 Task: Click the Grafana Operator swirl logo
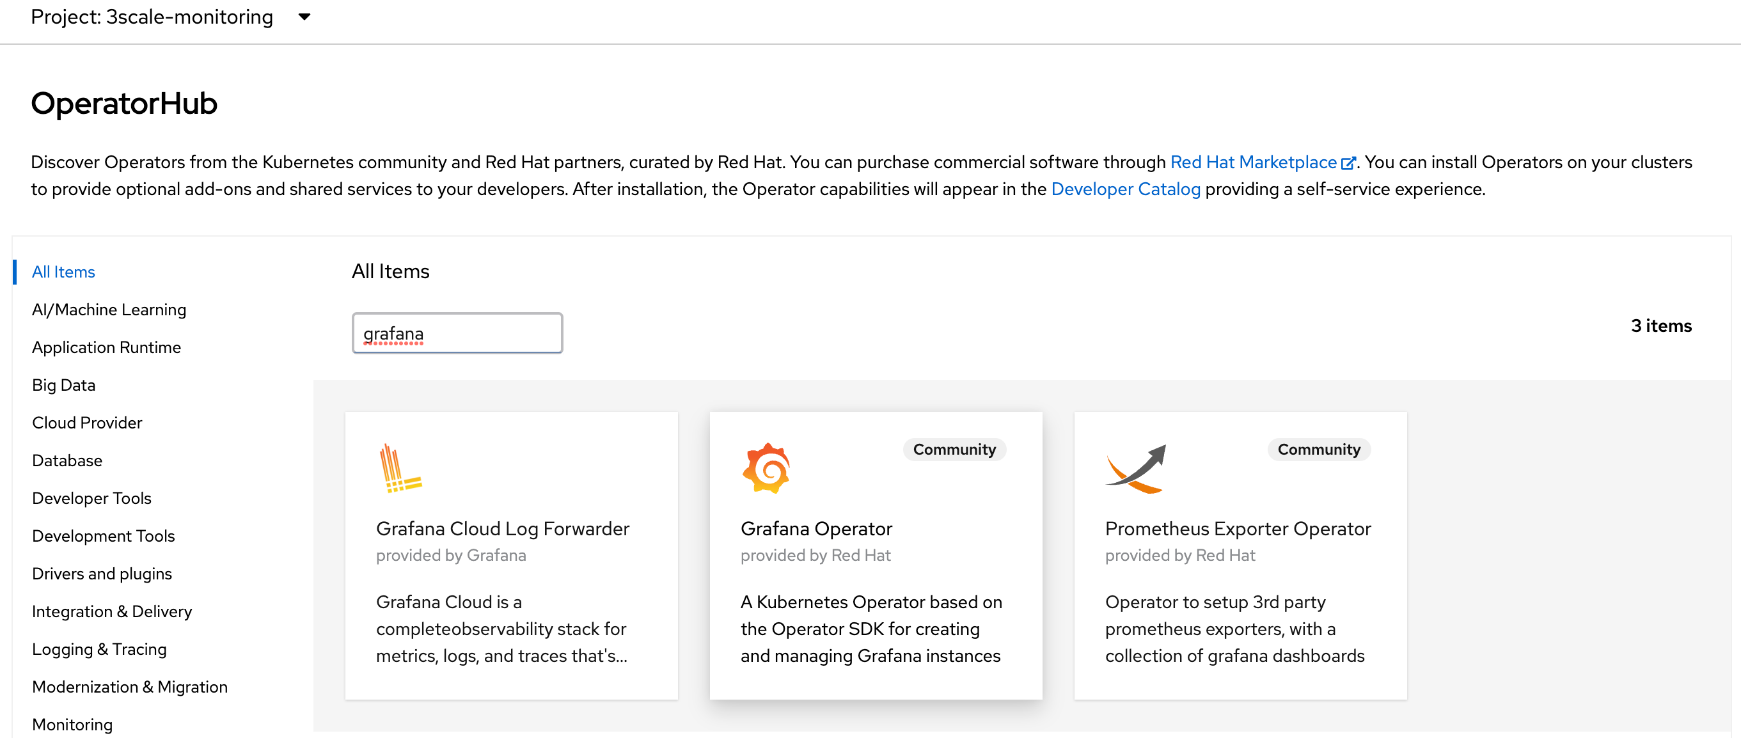[x=766, y=468]
